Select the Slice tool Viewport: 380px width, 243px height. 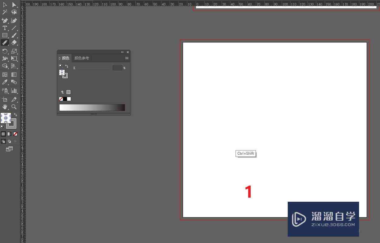coord(14,99)
